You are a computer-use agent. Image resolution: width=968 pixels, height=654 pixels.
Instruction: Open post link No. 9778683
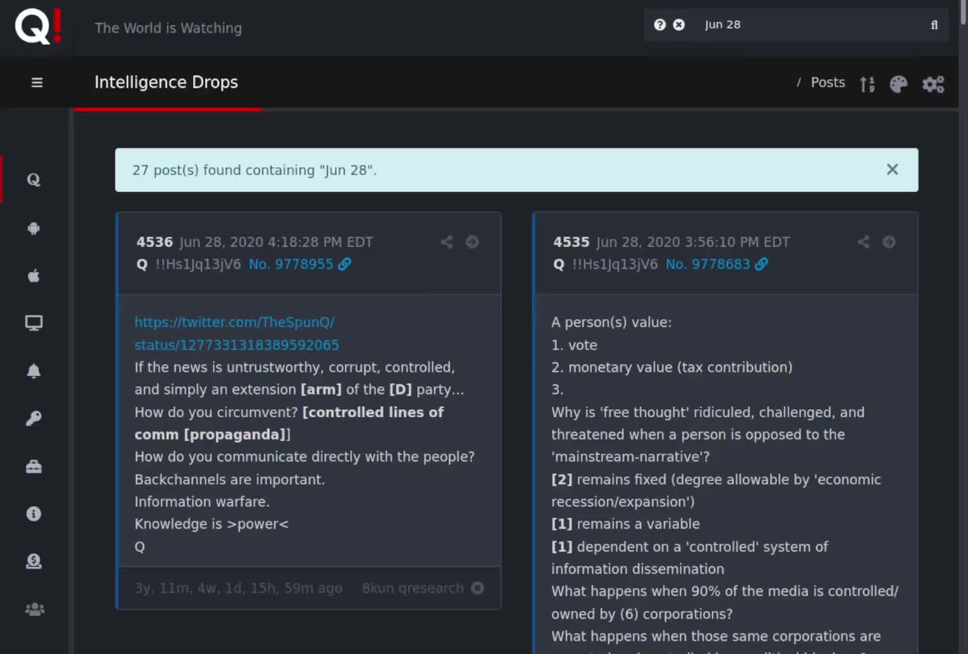(x=708, y=264)
